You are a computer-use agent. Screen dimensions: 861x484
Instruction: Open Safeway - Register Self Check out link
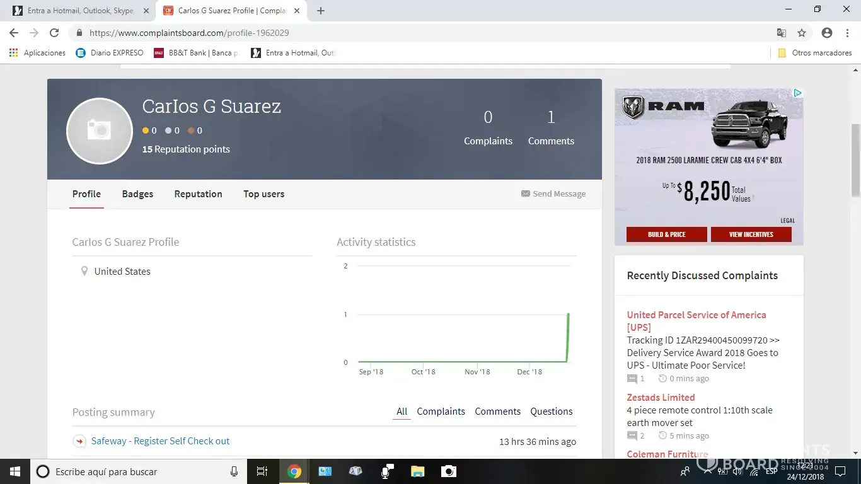tap(160, 441)
